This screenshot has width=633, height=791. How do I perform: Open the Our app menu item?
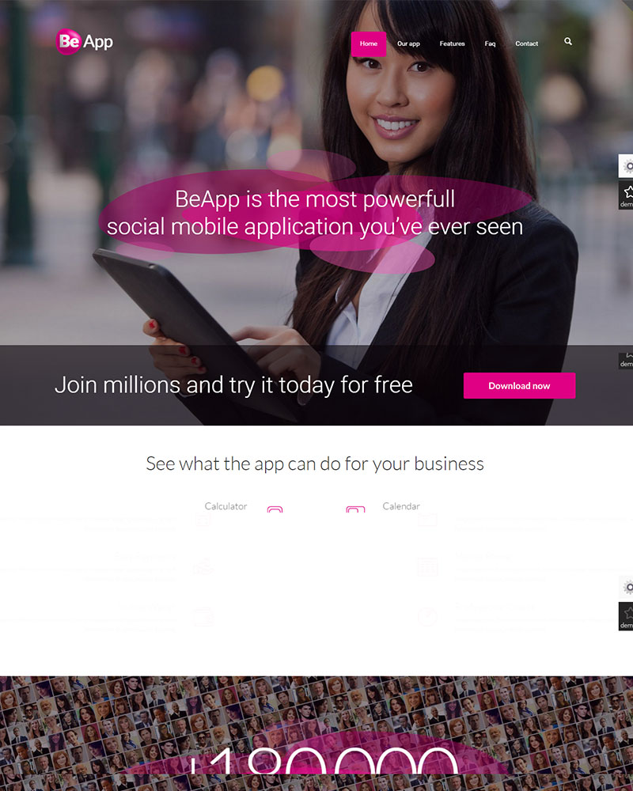pyautogui.click(x=408, y=44)
